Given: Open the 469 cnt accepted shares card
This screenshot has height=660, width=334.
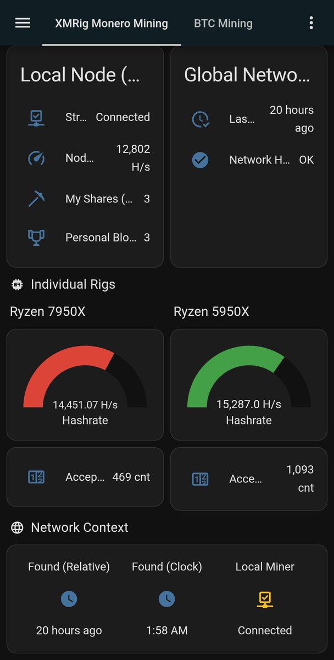Looking at the screenshot, I should (x=85, y=477).
